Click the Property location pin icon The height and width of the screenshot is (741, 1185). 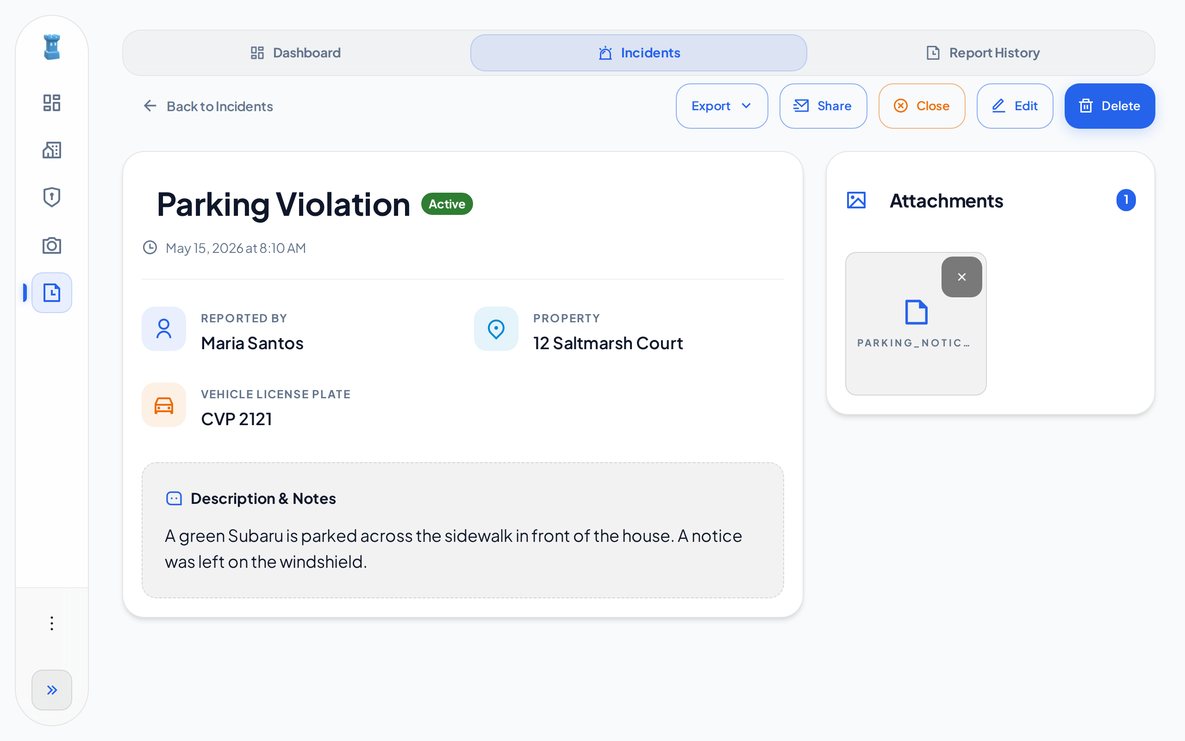496,329
